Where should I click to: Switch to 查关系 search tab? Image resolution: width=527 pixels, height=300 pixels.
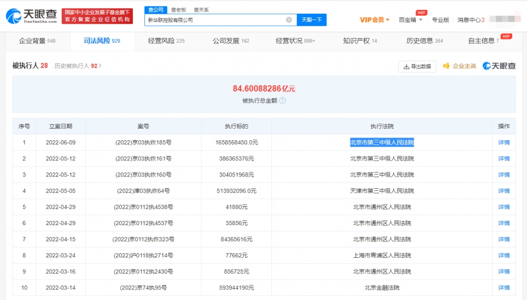coord(201,9)
